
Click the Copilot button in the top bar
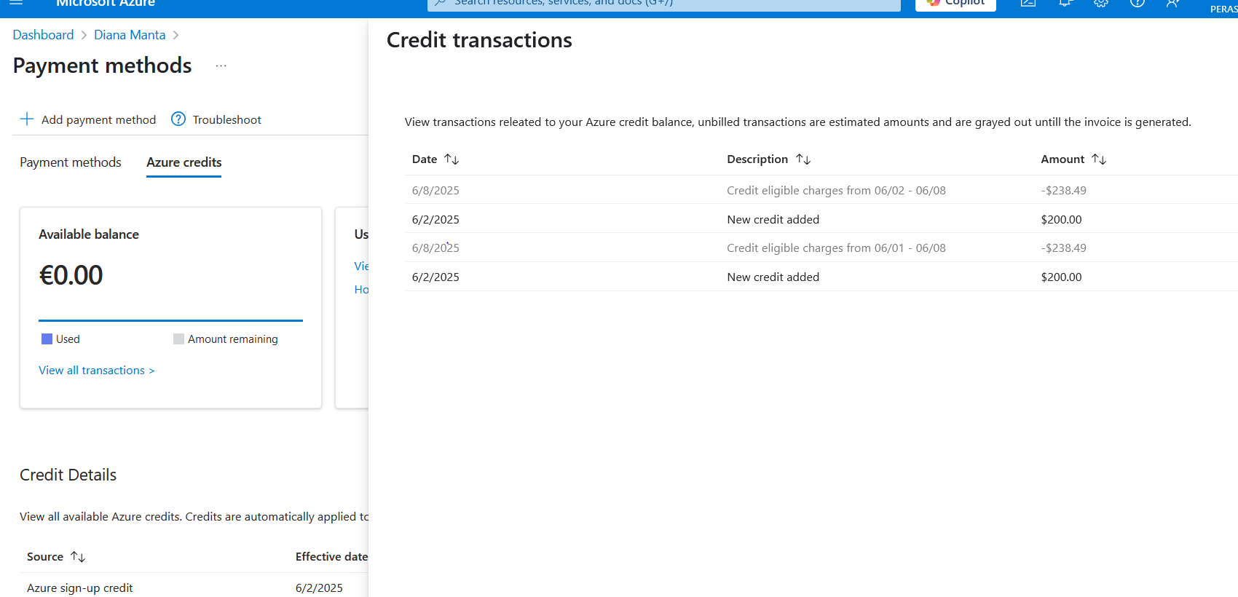click(x=955, y=4)
